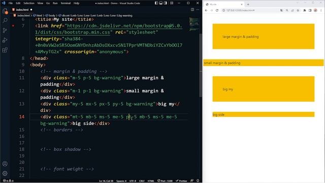Open Chrome profile avatar
Image resolution: width=325 pixels, height=183 pixels.
coord(315,10)
